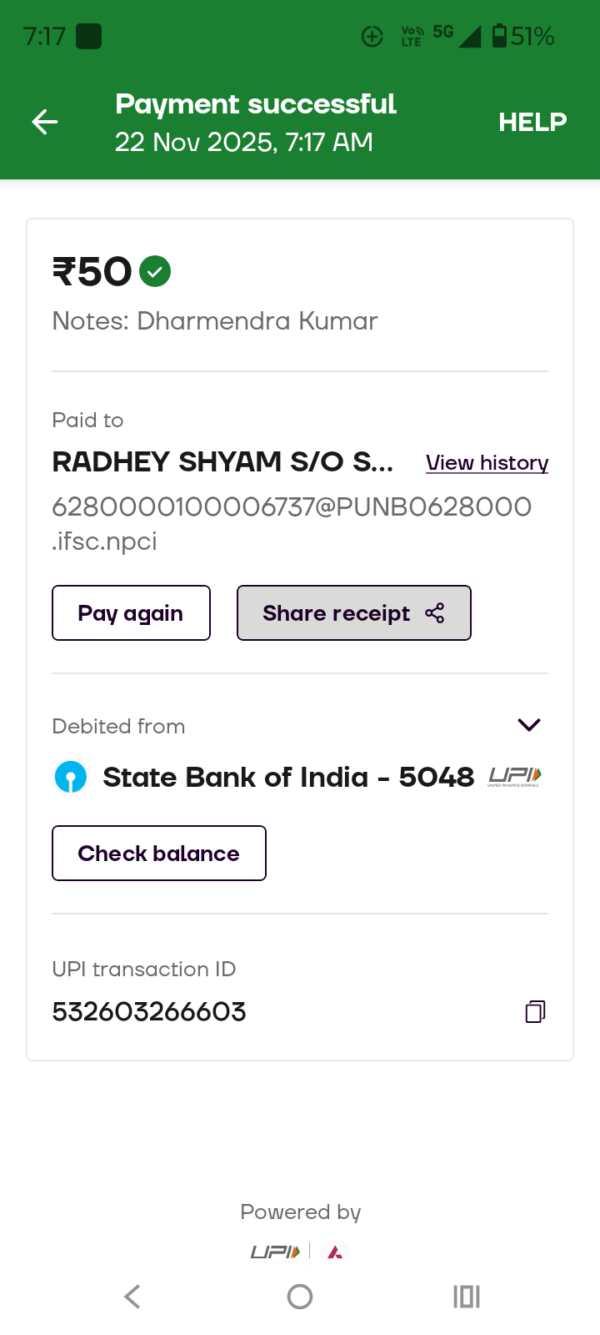The image size is (600, 1335).
Task: Open the Android recent apps view
Action: pyautogui.click(x=466, y=1297)
